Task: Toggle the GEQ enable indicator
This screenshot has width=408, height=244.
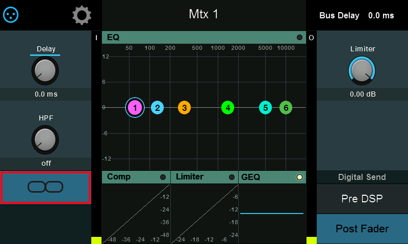Action: coord(299,177)
